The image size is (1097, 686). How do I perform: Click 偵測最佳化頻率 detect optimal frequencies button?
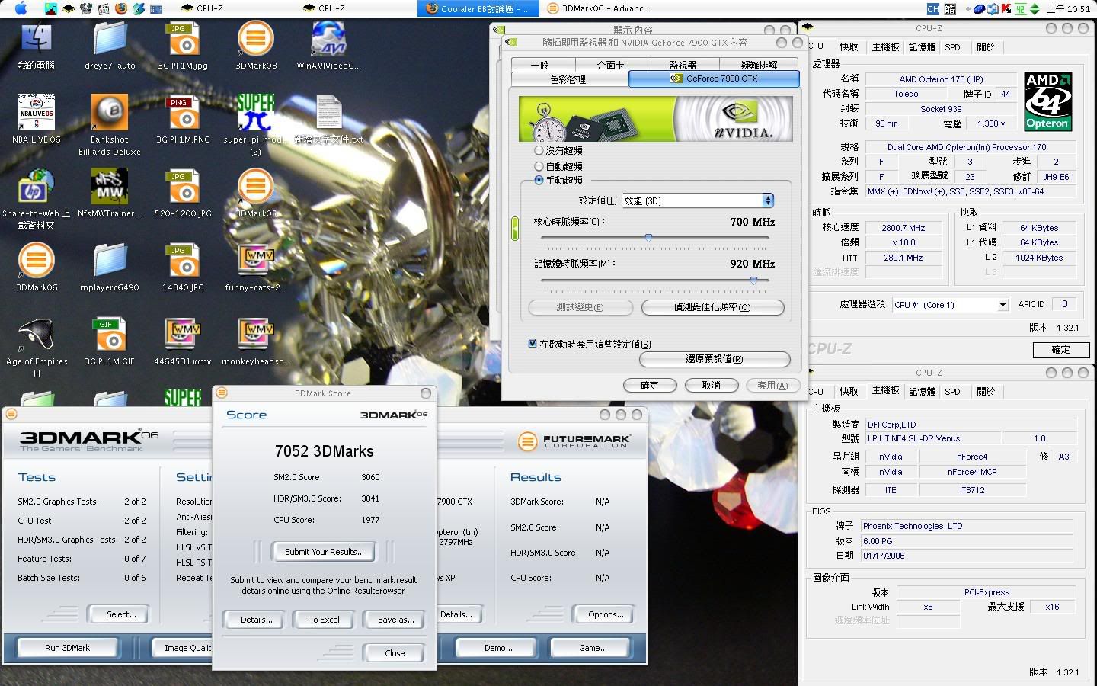[712, 307]
